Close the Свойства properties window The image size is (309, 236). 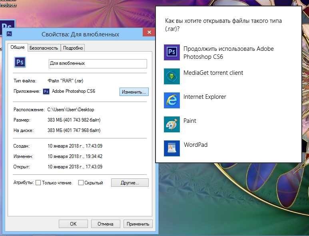tap(149, 32)
